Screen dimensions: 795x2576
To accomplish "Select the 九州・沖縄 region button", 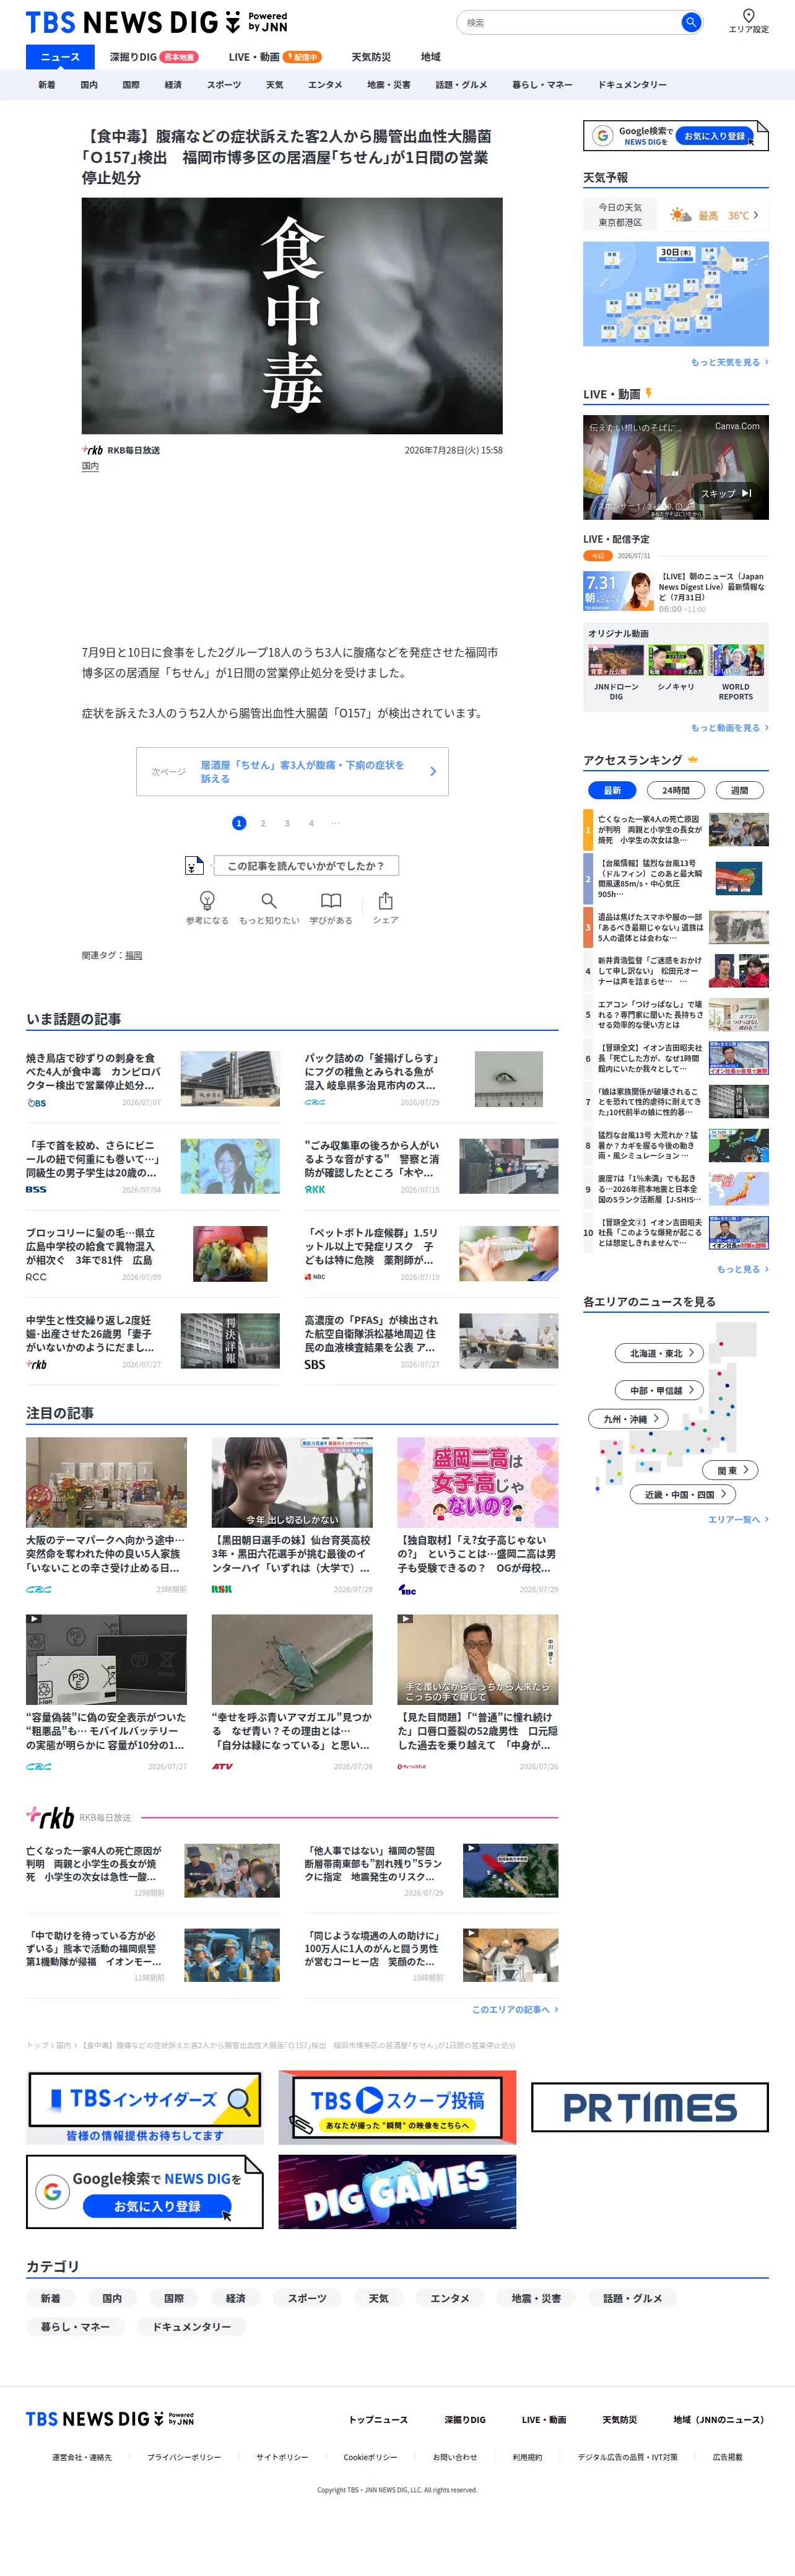I will coord(628,1419).
